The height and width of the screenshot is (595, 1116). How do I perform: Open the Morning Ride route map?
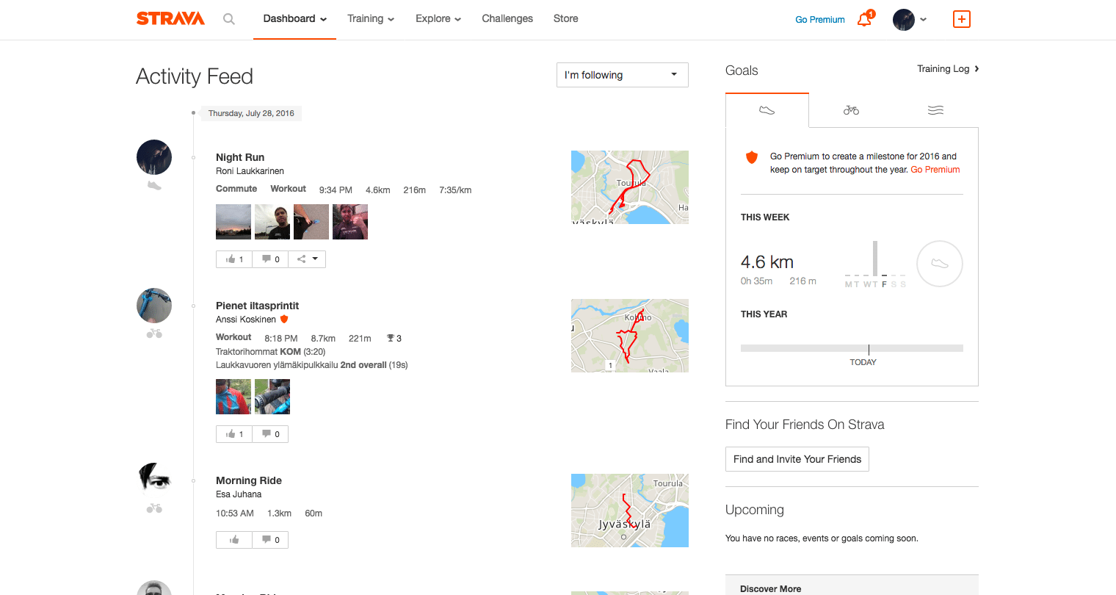630,511
